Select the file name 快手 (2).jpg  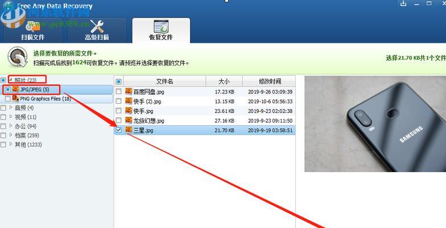[147, 101]
